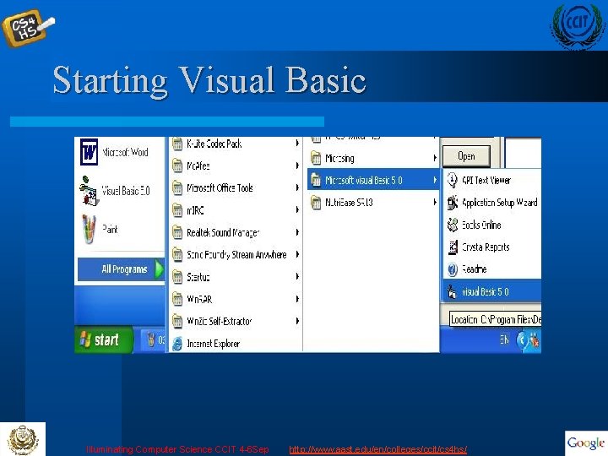The width and height of the screenshot is (608, 456).
Task: Click the API Text Viewer icon
Action: coord(452,180)
